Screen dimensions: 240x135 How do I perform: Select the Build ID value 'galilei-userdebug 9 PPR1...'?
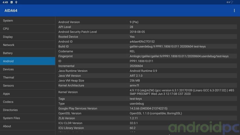pyautogui.click(x=168, y=46)
